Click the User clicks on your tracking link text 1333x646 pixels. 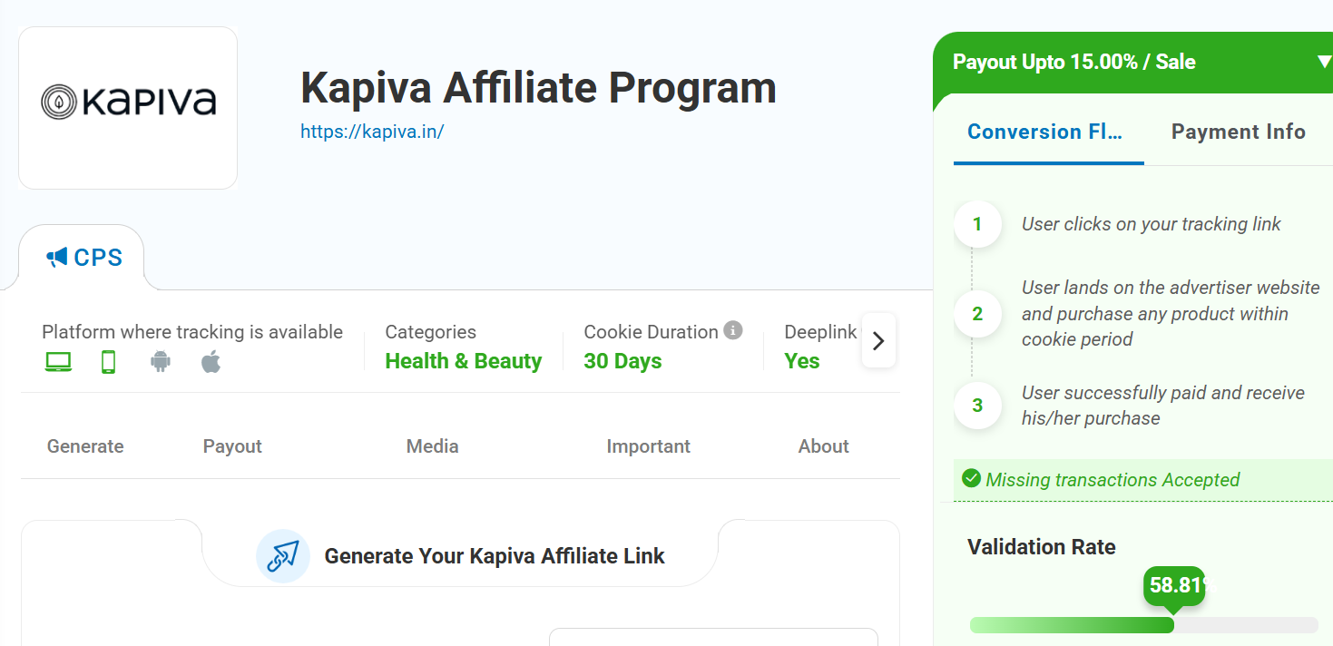(1152, 224)
